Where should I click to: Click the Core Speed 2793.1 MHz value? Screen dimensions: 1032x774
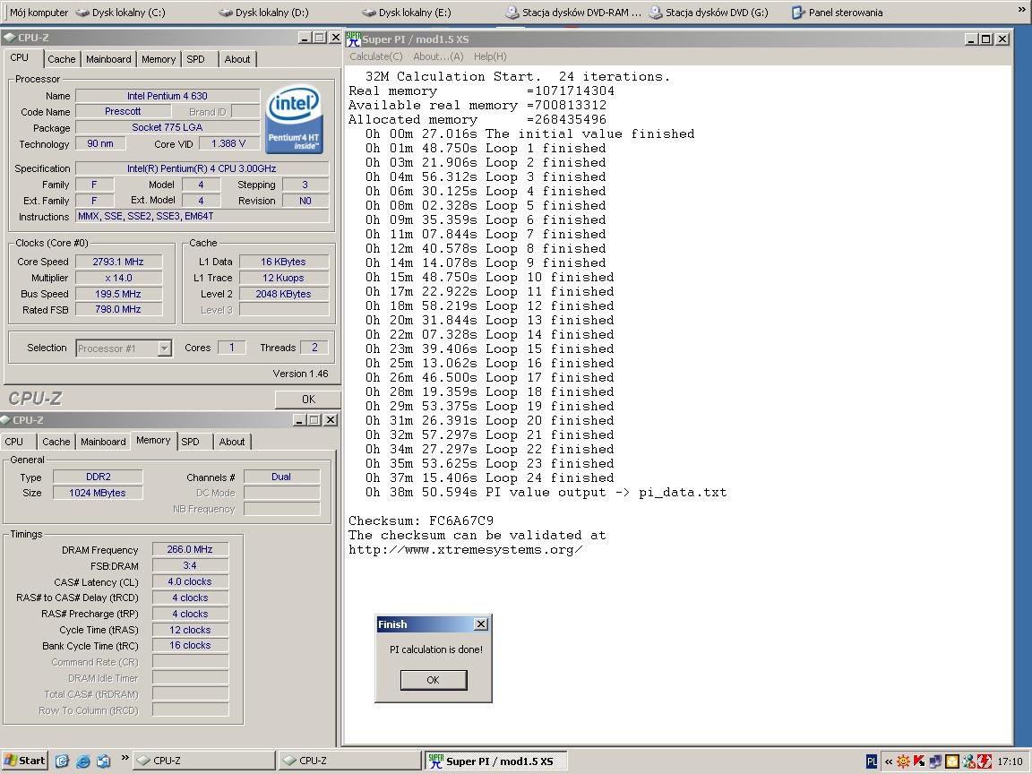tap(118, 262)
